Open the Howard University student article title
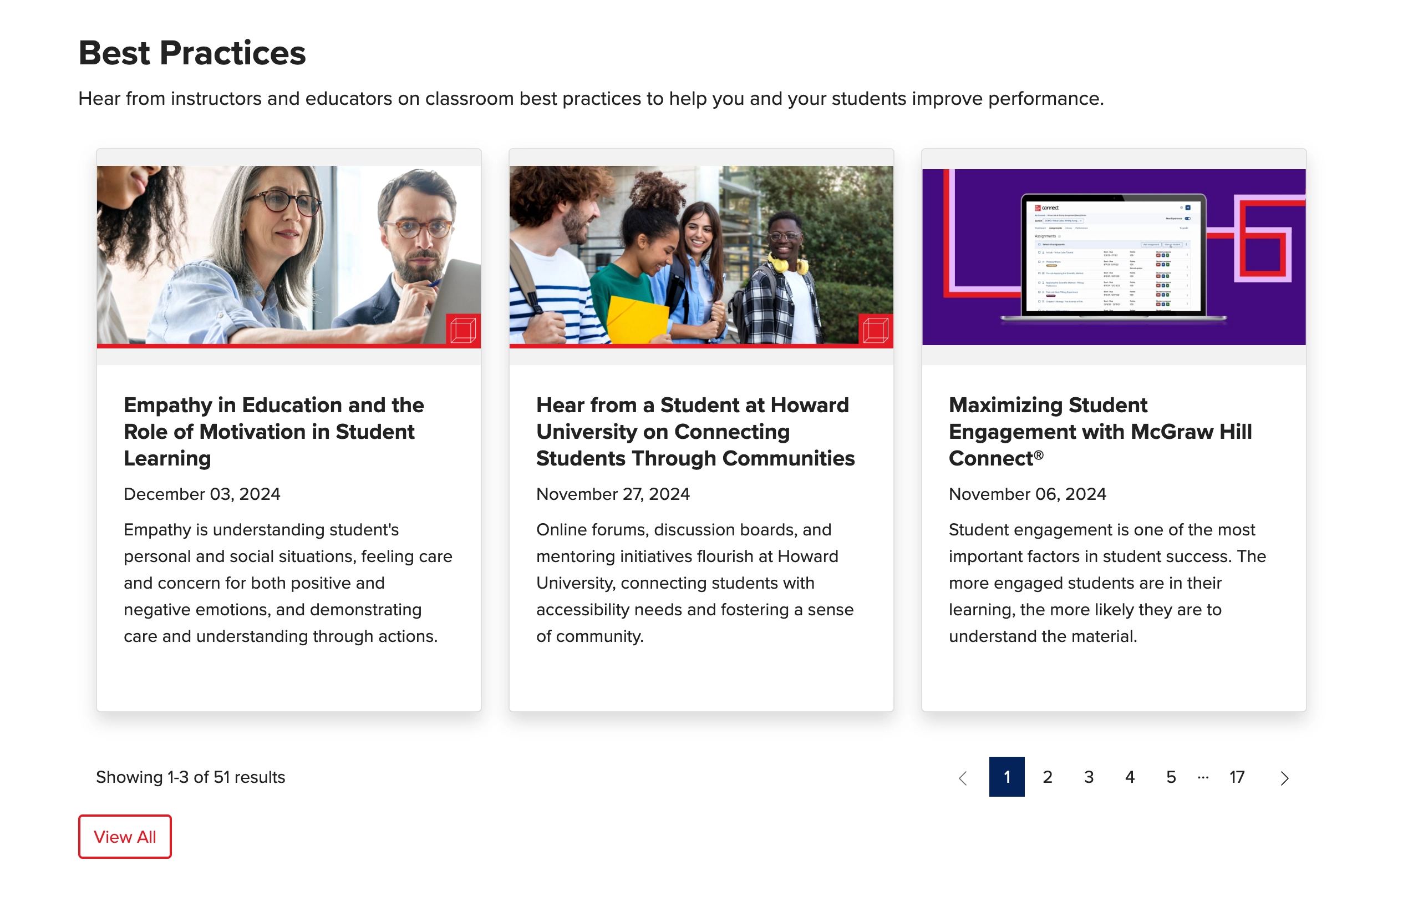This screenshot has width=1403, height=906. 694,431
